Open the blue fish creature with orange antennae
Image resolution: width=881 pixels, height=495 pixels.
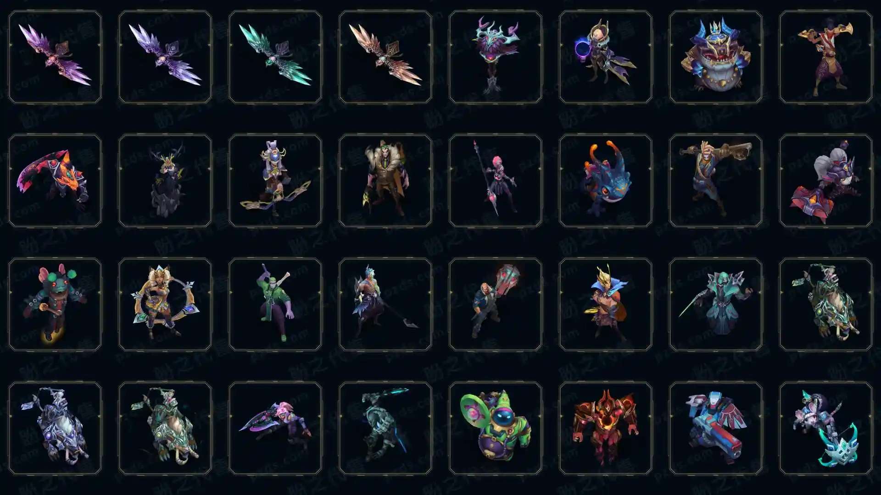coord(606,181)
